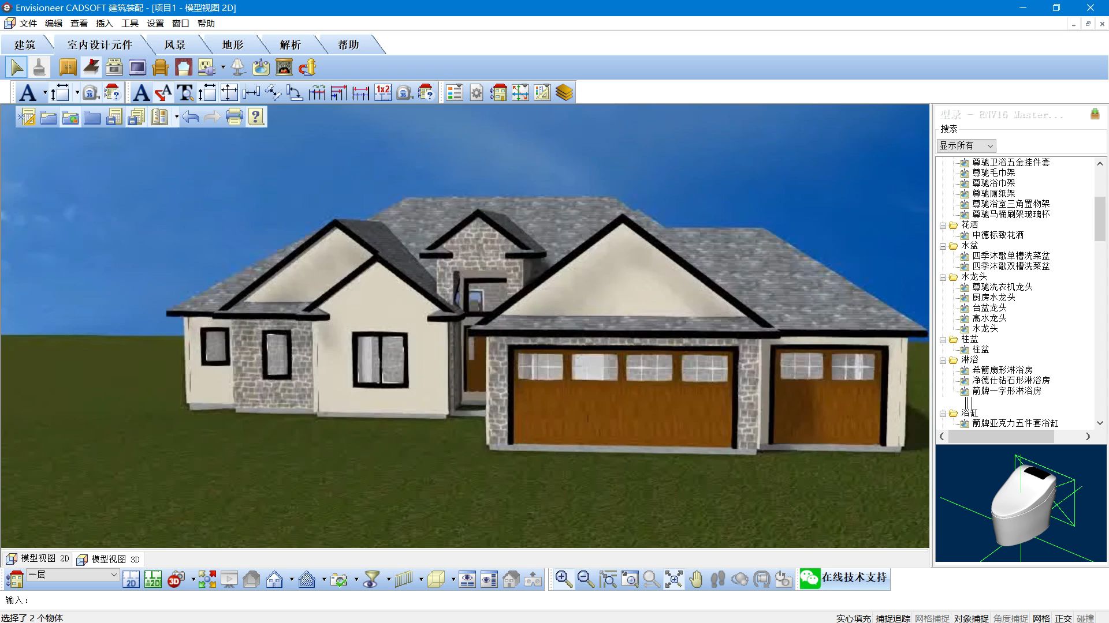Screen dimensions: 1109x623
Task: Click the paint brush tool icon
Action: point(39,67)
